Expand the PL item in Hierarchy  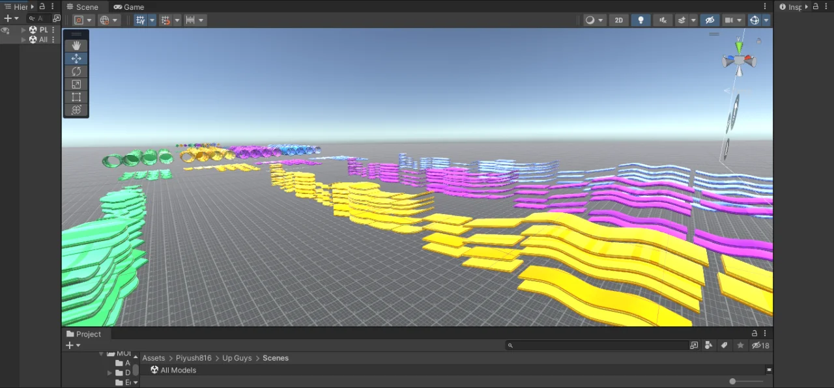click(x=23, y=30)
